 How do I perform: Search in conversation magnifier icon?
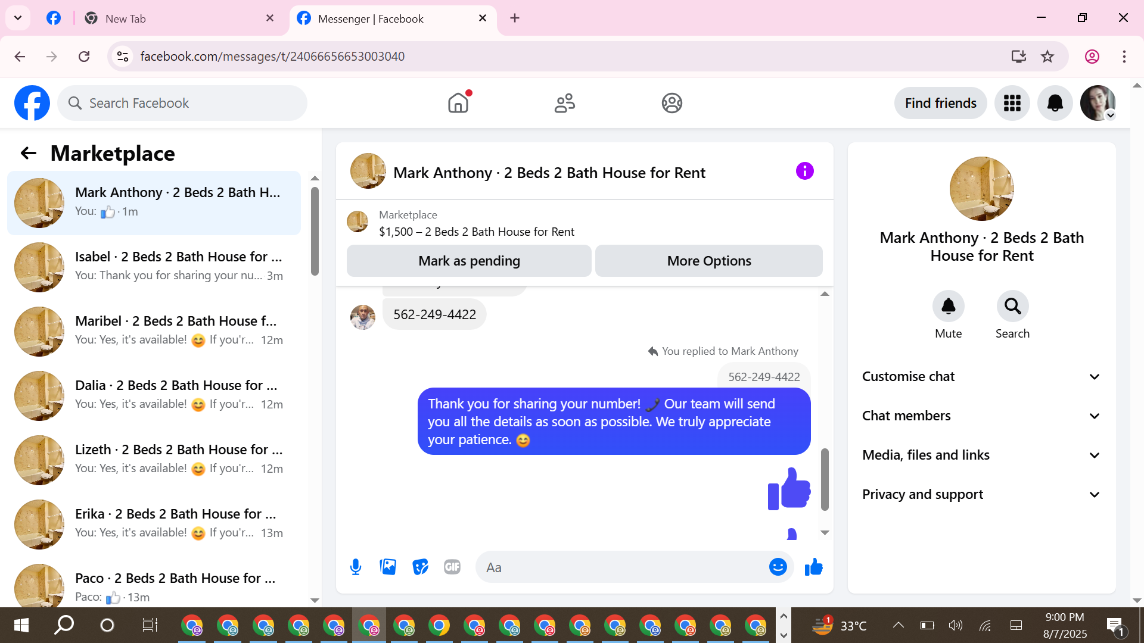(x=1012, y=306)
